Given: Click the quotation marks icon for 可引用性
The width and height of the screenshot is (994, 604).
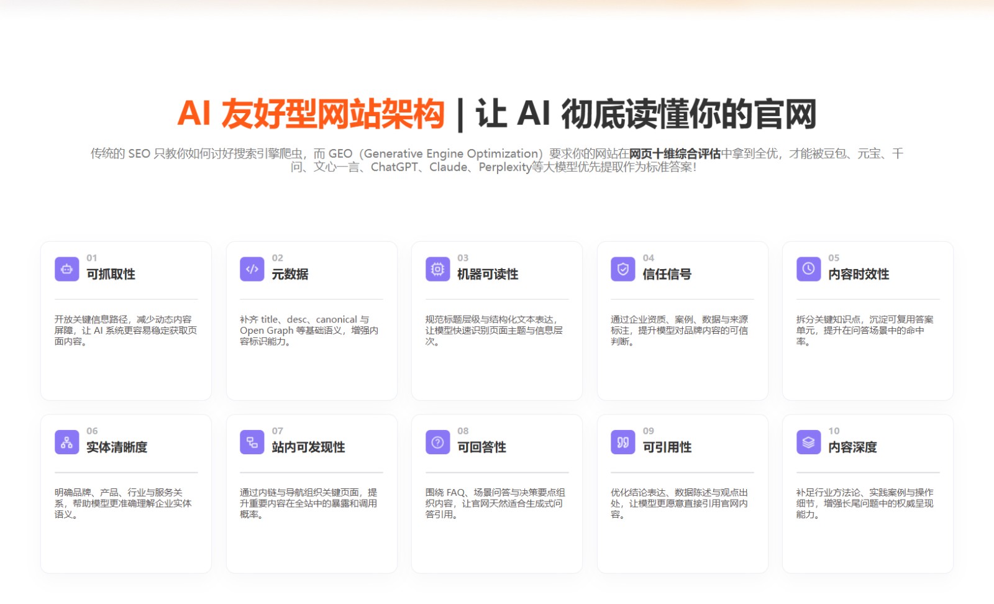Looking at the screenshot, I should [623, 442].
